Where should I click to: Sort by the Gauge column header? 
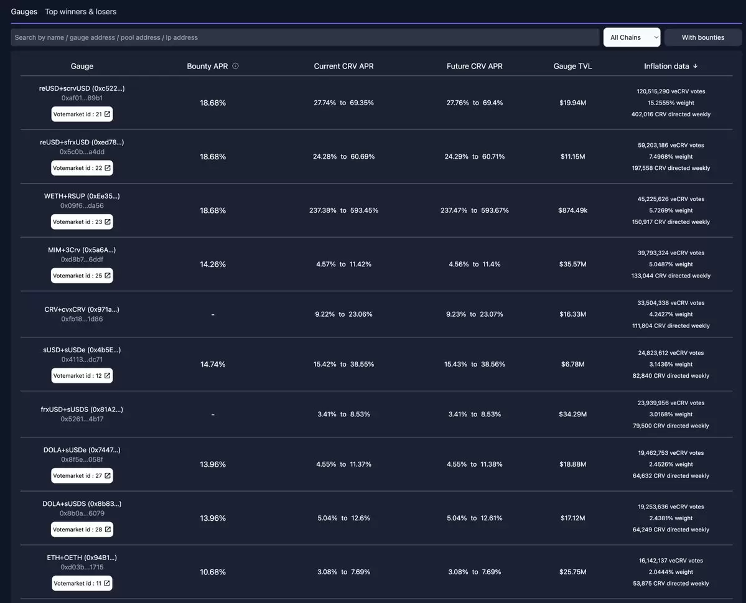point(82,66)
